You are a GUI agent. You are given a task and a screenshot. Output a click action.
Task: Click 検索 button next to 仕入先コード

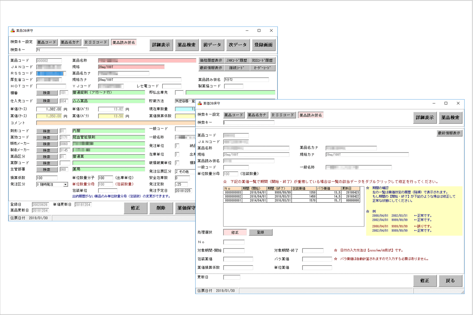coord(47,101)
